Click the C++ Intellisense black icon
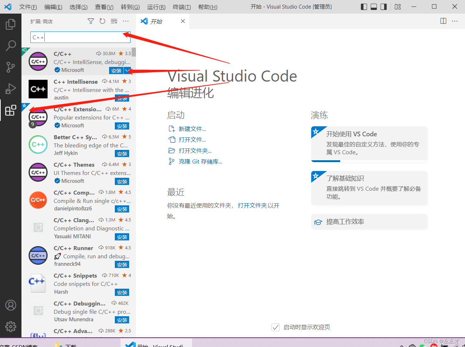 pyautogui.click(x=38, y=89)
